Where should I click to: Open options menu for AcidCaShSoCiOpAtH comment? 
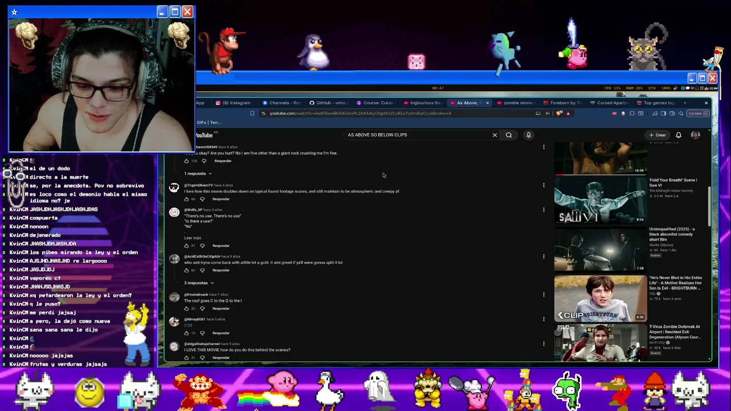click(x=544, y=257)
